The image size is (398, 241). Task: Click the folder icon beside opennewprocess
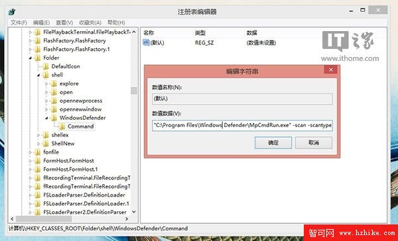click(x=54, y=101)
